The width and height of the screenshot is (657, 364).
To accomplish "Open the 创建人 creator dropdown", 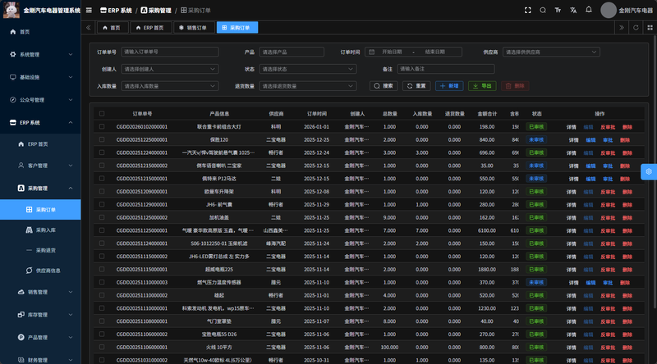I will 169,69.
